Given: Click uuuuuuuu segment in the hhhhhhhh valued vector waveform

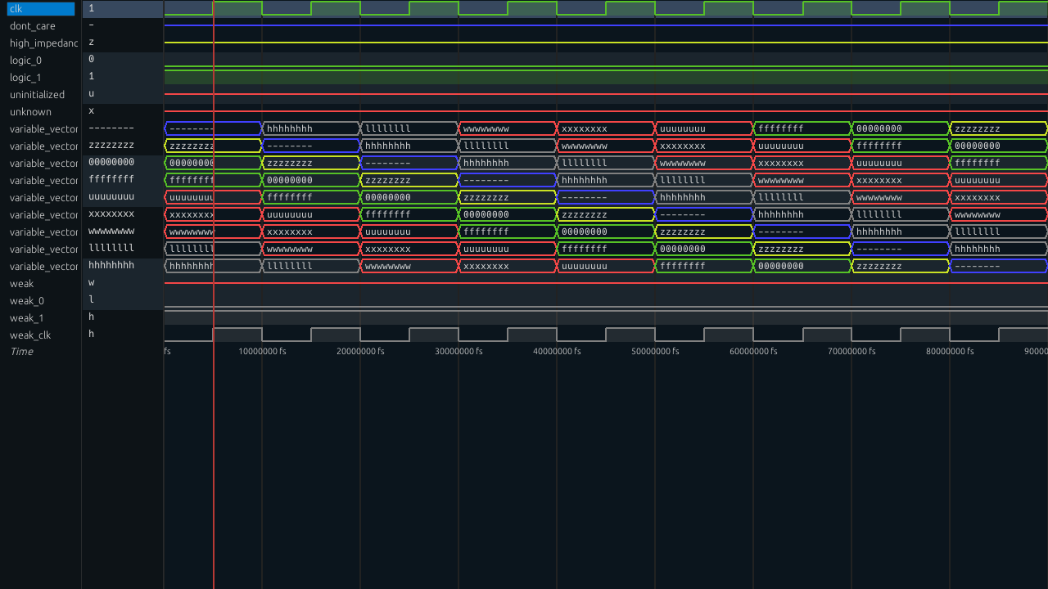Looking at the screenshot, I should pos(606,266).
